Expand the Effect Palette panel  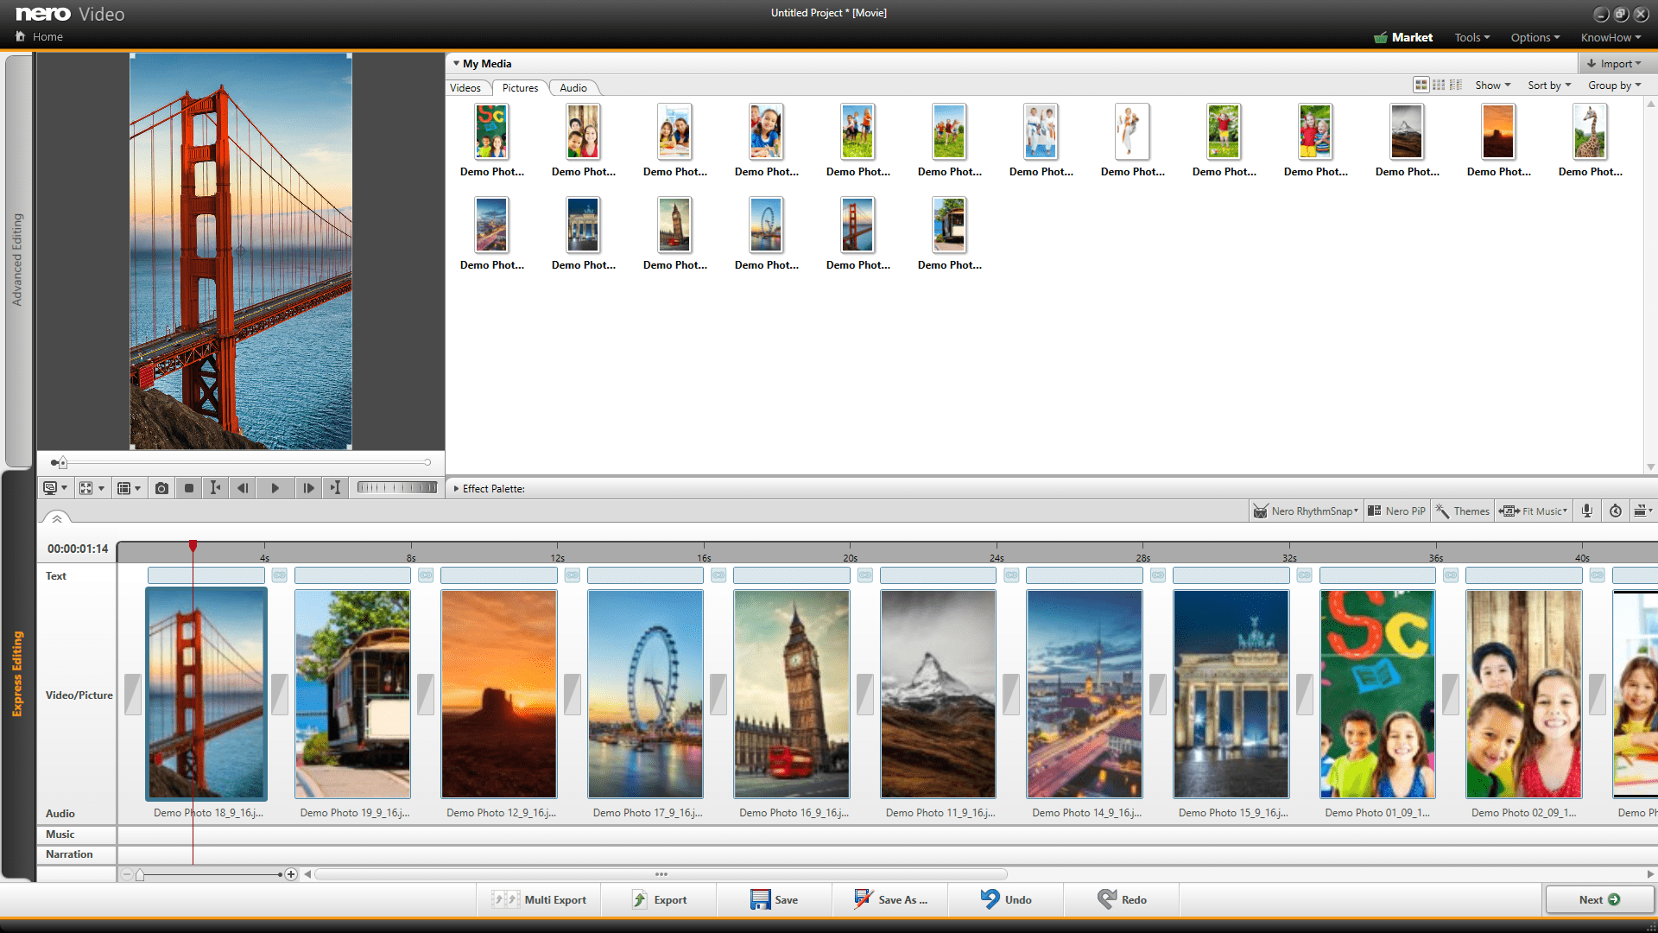[x=454, y=487]
